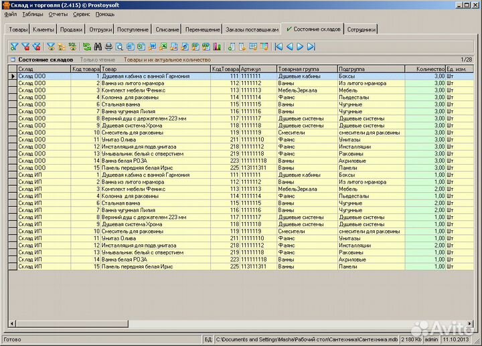Screen dimensions: 482x346
Task: Click the Количество column header
Action: pyautogui.click(x=430, y=69)
